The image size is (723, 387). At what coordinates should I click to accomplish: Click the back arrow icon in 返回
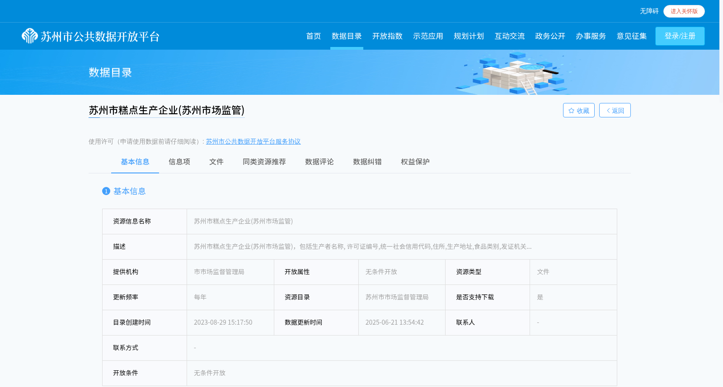point(608,111)
